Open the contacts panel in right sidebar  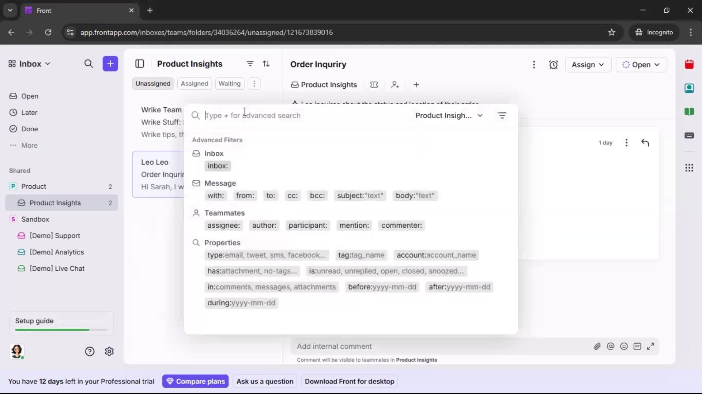coord(690,88)
